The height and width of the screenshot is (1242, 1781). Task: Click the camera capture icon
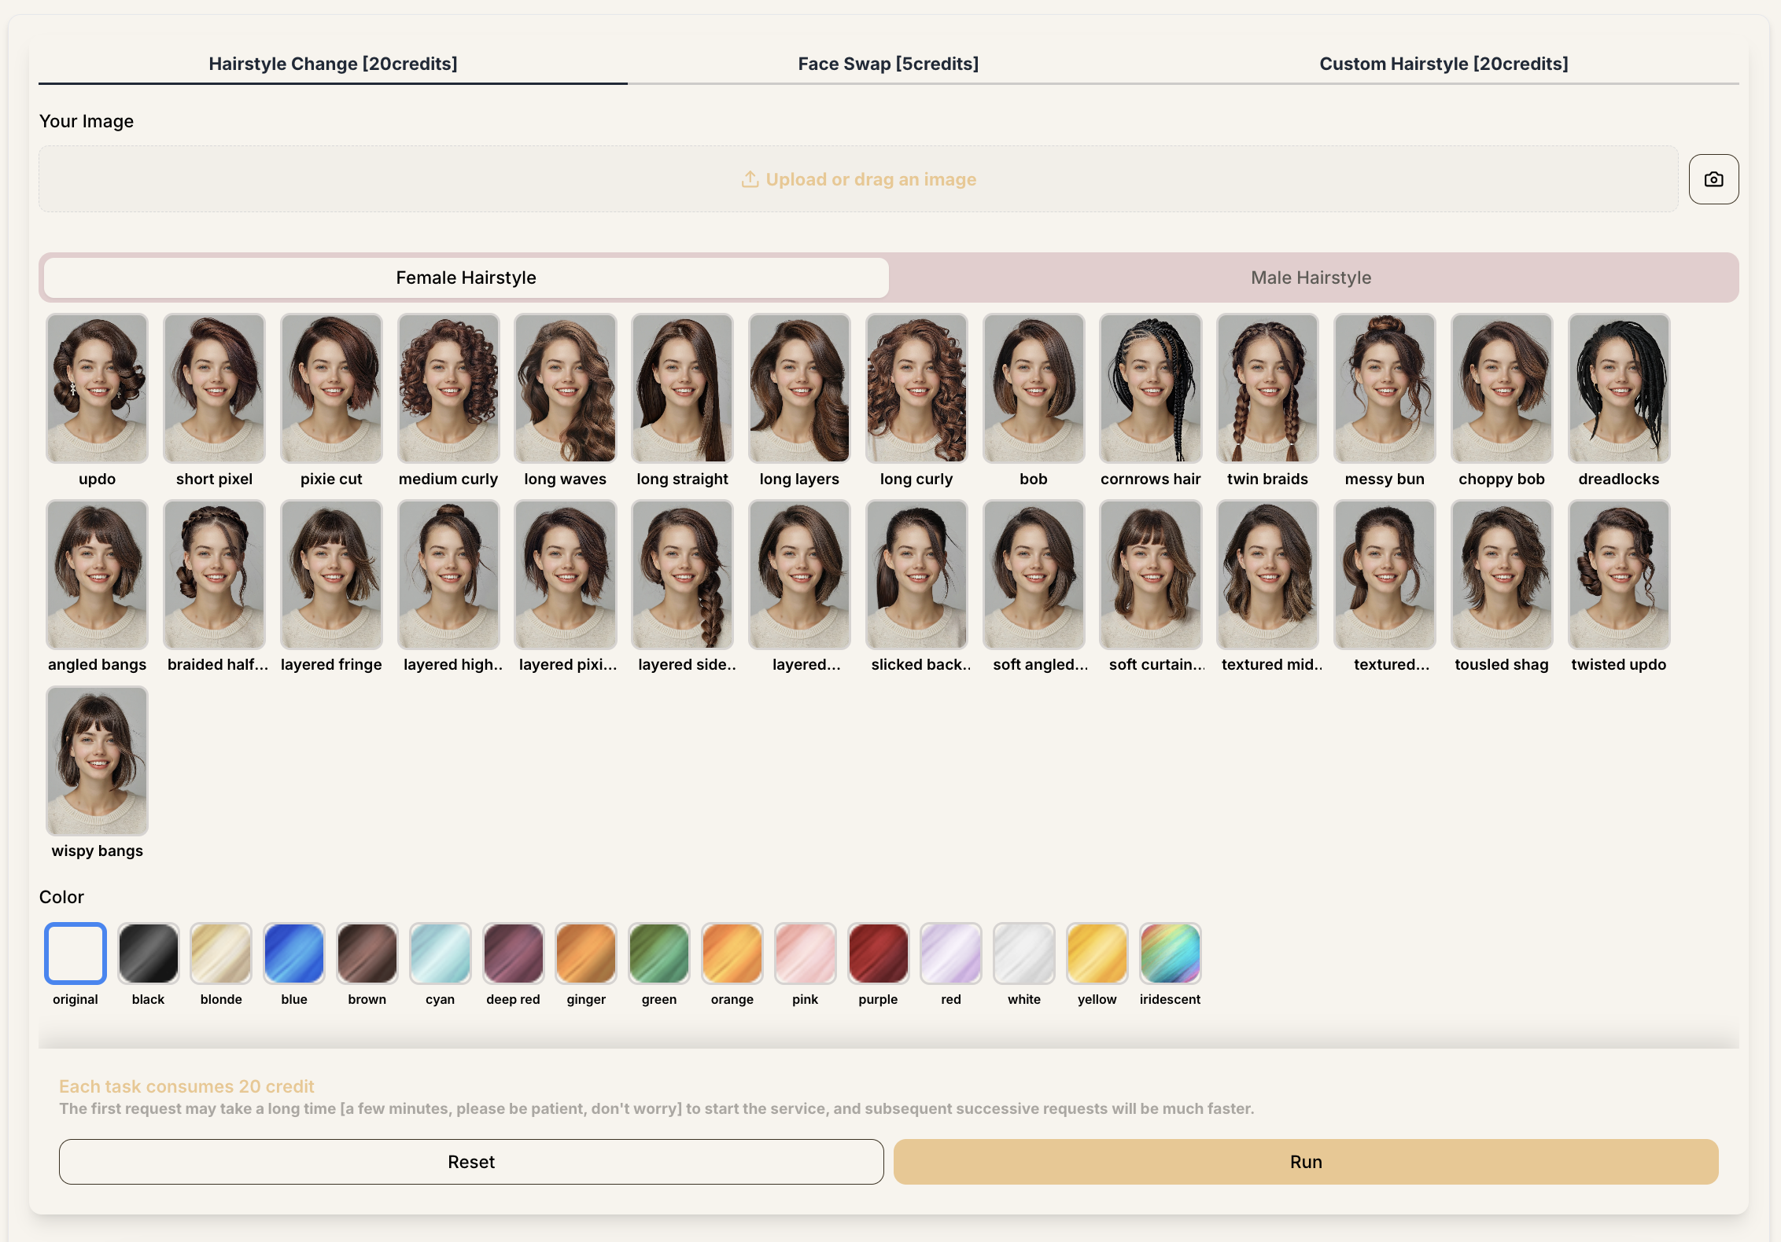(x=1713, y=179)
